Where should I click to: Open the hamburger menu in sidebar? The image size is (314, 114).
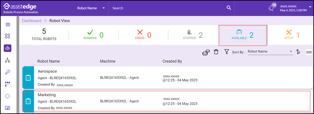8,25
